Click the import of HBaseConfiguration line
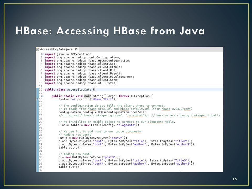Screen dimensions: 252x189 pos(88,61)
